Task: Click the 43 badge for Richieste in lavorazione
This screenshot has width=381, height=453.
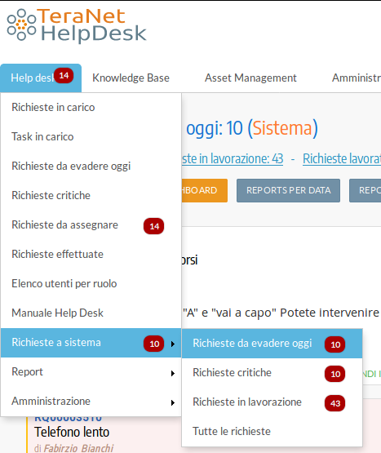Action: tap(335, 403)
